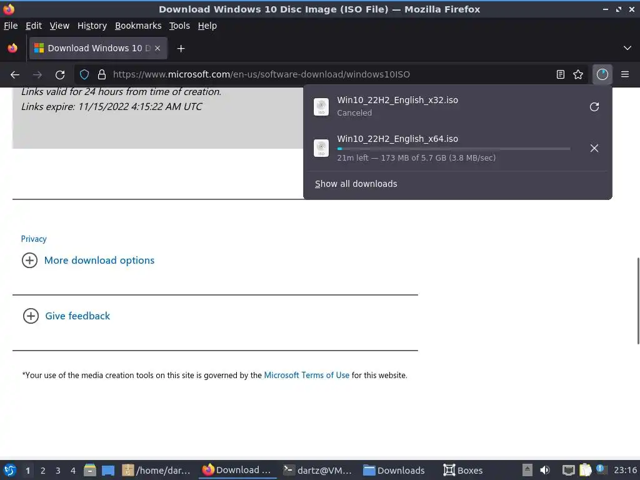Click Win10_22H2_English_x64.iso filename
640x480 pixels.
tap(397, 139)
